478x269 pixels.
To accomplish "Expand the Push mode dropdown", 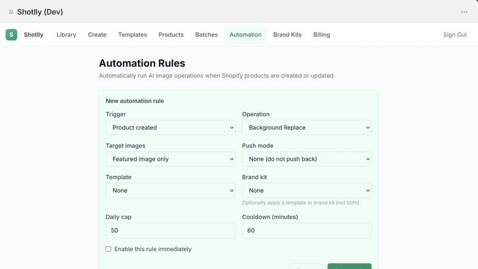I will point(307,159).
